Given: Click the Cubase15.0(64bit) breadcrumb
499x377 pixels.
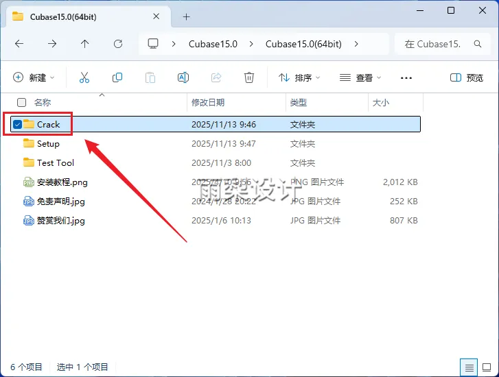Looking at the screenshot, I should tap(303, 44).
